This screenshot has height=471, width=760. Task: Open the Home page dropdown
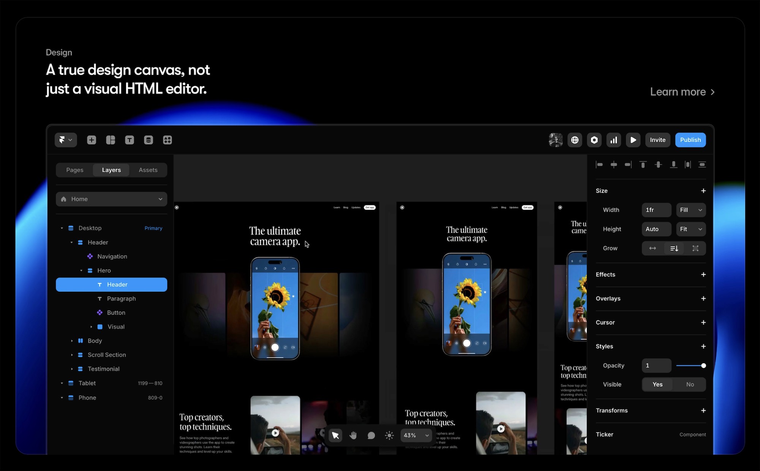tap(111, 199)
